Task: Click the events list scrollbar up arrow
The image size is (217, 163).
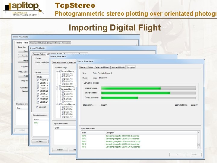Action: click(198, 133)
